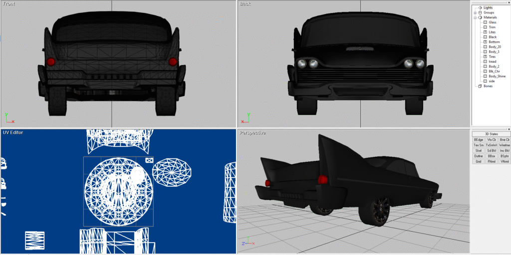Select the Body_Shine material entry

tap(497, 76)
